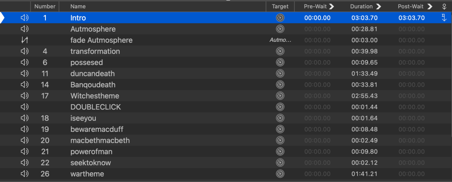The height and width of the screenshot is (182, 452).
Task: Select the powerofman cue name
Action: coord(91,152)
